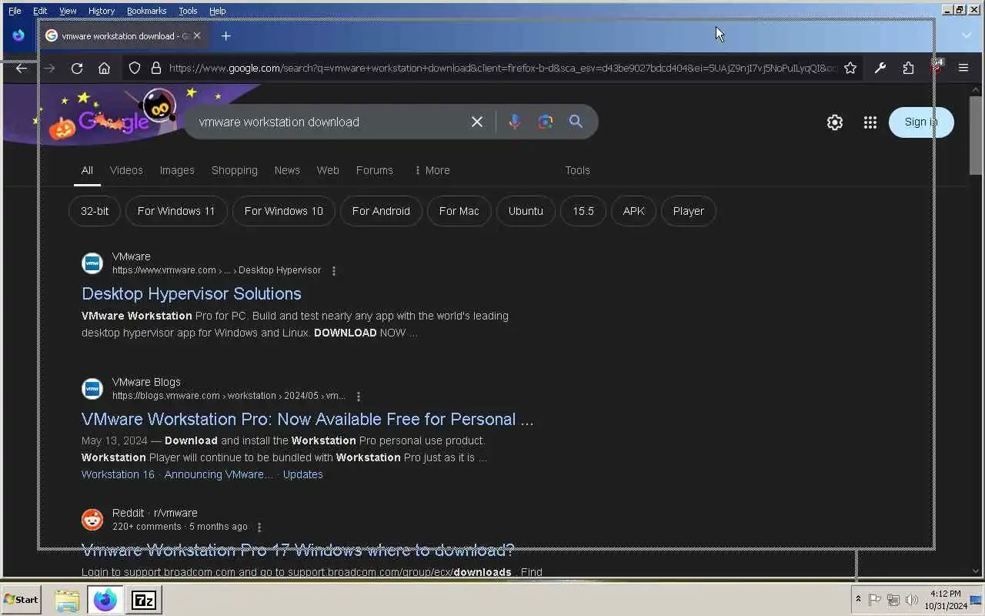Select the APK filter chip

[x=633, y=211]
